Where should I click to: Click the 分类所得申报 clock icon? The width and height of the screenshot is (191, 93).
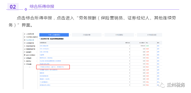coord(25,43)
